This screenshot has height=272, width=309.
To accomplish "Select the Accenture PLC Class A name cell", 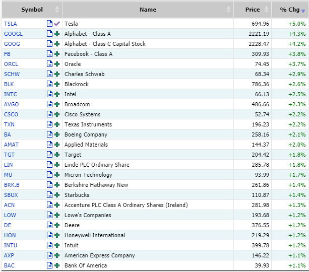I will 148,205.
